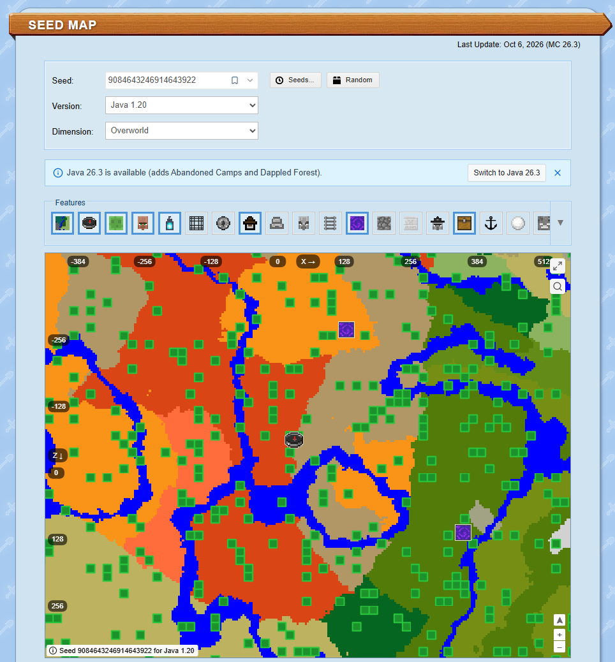This screenshot has height=662, width=615.
Task: Enable the white sphere feature icon
Action: 518,223
